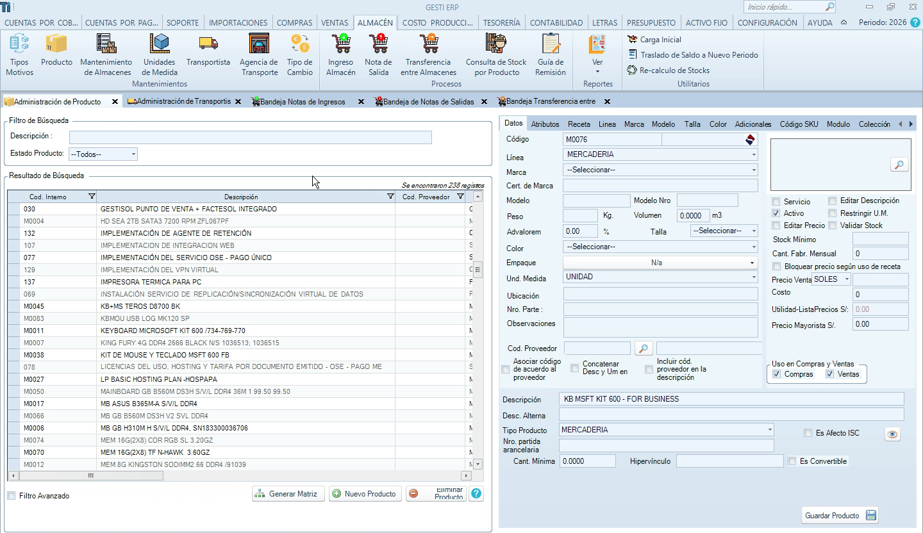Toggle the Validar Stock checkbox
Image resolution: width=923 pixels, height=533 pixels.
(x=833, y=225)
